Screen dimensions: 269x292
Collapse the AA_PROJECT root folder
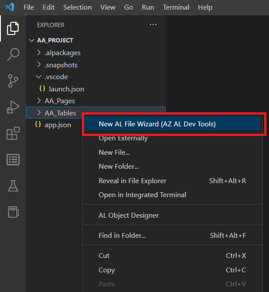[31, 40]
